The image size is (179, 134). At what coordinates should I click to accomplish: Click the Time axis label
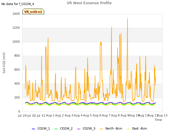point(158,120)
